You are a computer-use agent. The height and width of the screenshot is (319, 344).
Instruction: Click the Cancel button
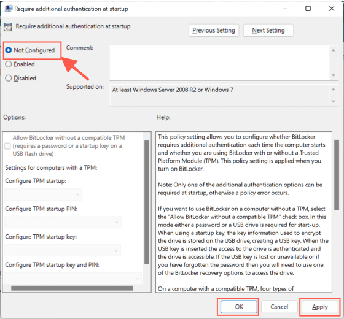tap(279, 307)
